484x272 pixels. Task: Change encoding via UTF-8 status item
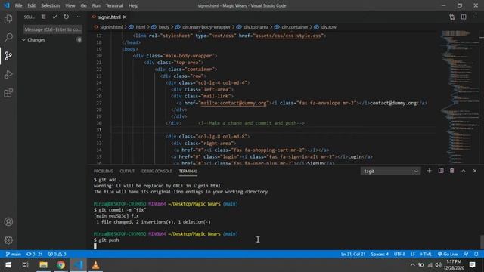(399, 254)
